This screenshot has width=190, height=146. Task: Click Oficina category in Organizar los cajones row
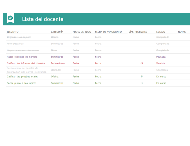55,37
